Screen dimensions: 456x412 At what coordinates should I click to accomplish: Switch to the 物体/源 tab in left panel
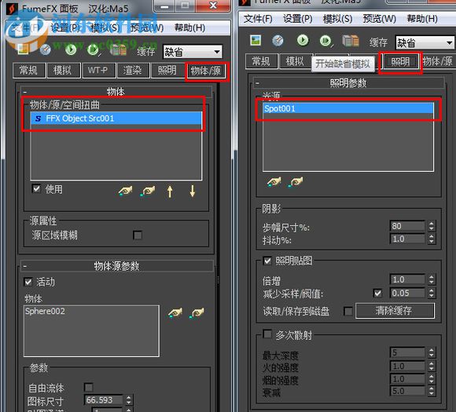pyautogui.click(x=205, y=71)
